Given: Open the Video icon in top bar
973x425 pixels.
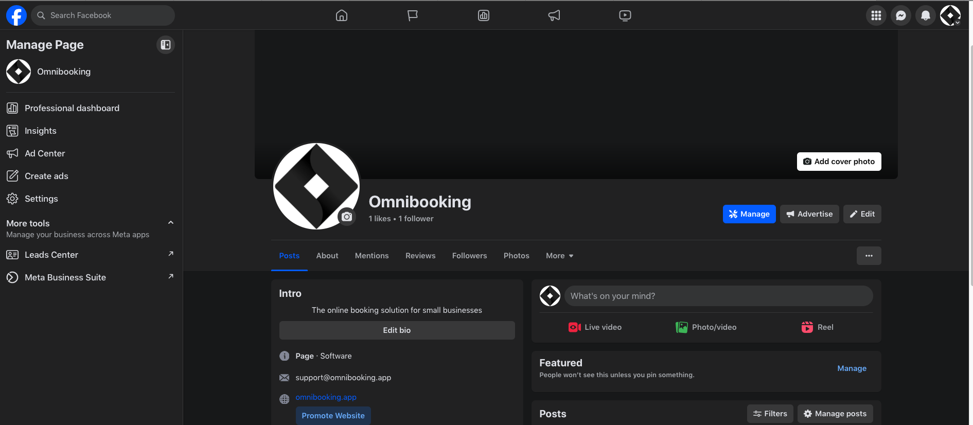Looking at the screenshot, I should tap(625, 15).
